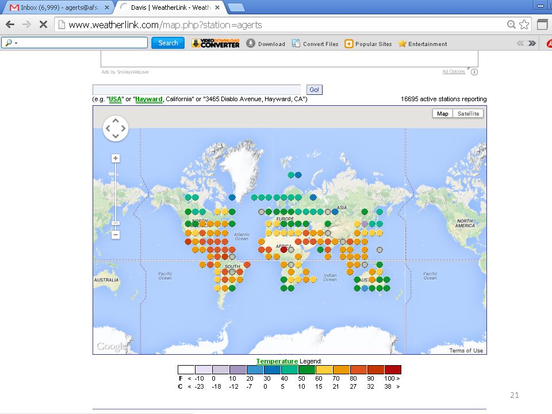Screen dimensions: 552x414
Task: Zoom in the map with the plus button
Action: click(116, 159)
